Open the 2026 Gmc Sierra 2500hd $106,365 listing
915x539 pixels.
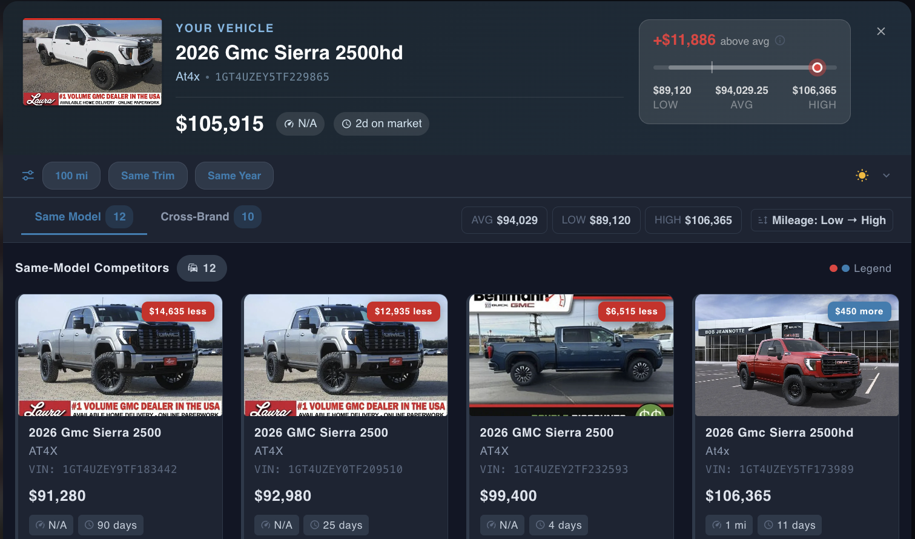779,433
